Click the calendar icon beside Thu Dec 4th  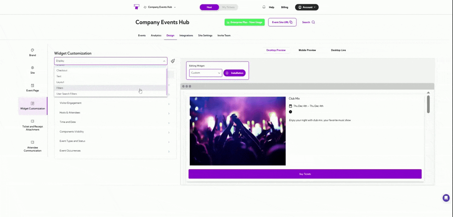[291, 106]
